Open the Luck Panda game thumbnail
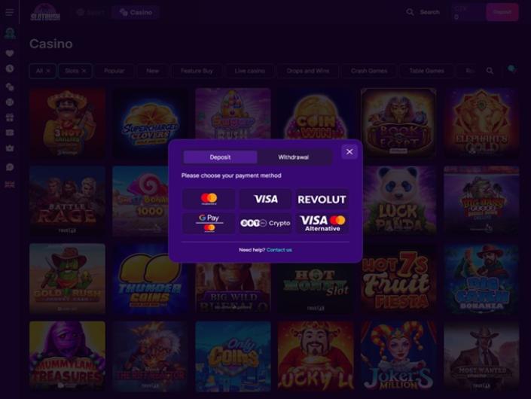The width and height of the screenshot is (531, 399). coord(398,201)
